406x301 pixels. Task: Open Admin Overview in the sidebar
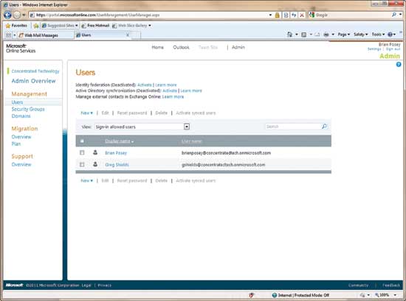coord(33,81)
